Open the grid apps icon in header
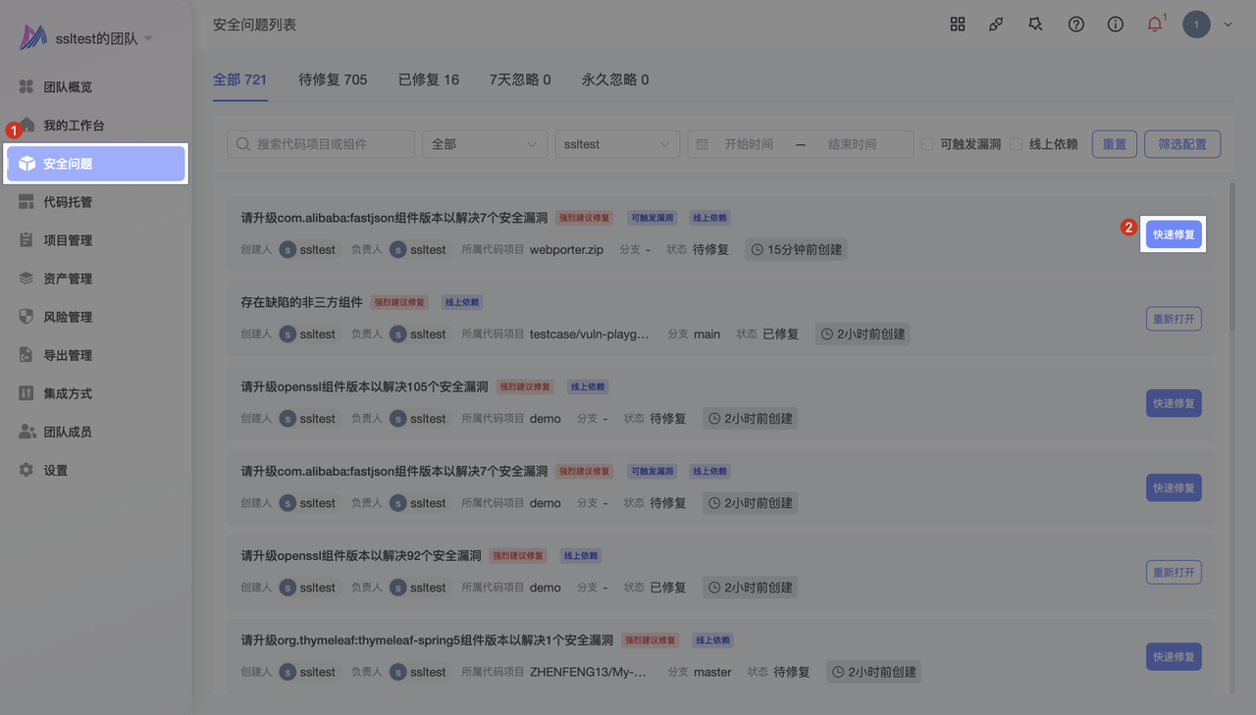1256x715 pixels. point(958,25)
